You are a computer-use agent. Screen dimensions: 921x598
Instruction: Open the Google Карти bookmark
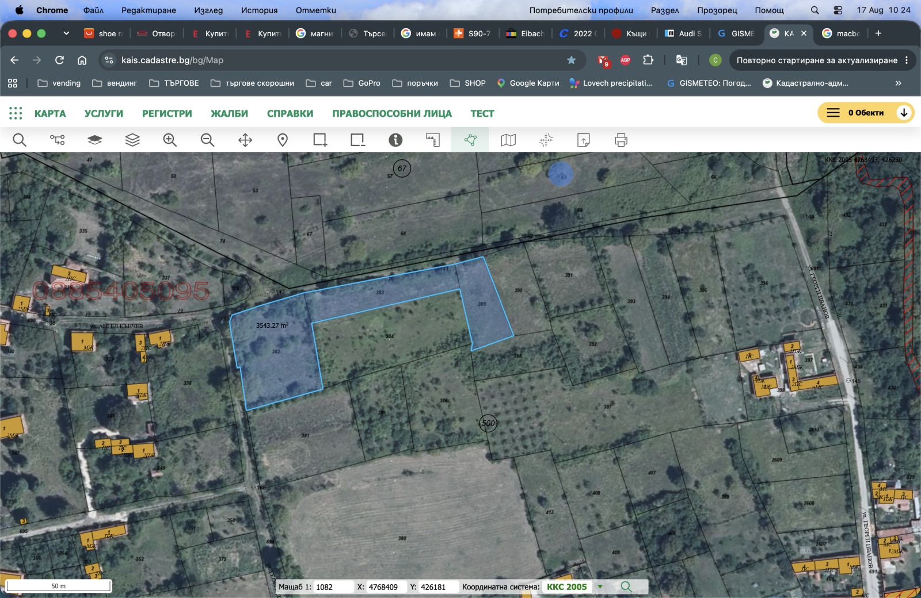[528, 83]
